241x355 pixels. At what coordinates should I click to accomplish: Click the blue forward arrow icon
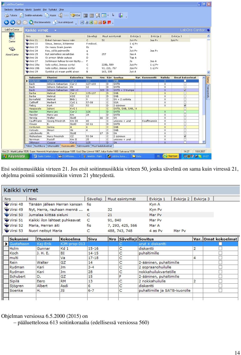click(x=13, y=22)
